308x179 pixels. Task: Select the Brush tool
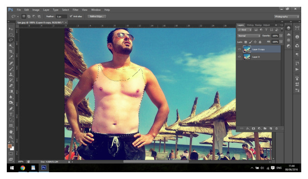coord(10,69)
